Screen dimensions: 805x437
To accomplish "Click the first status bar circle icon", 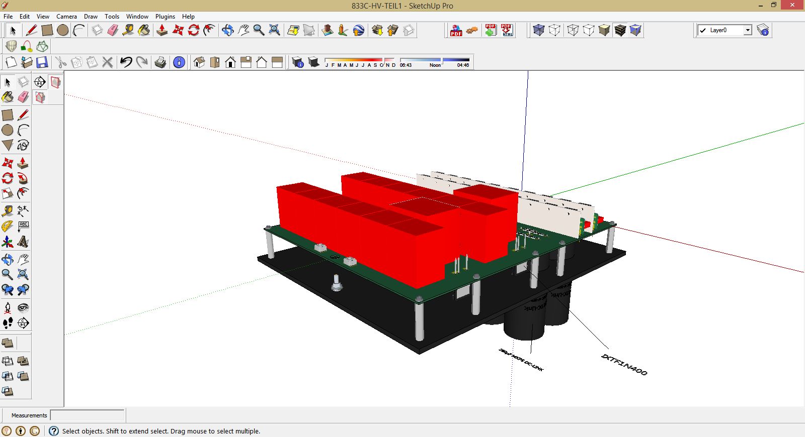I will 7,431.
